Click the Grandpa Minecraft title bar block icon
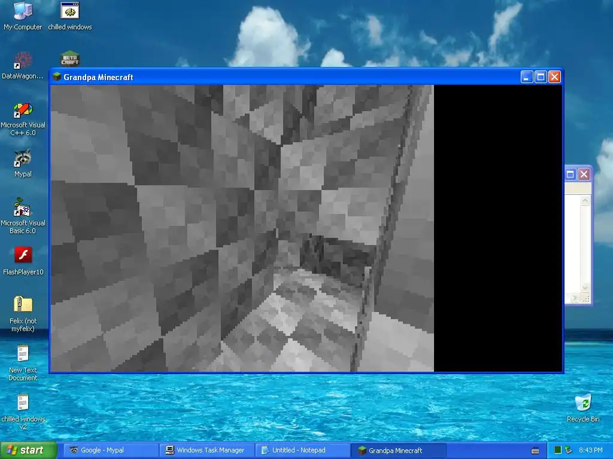Screen dimensions: 613x459 click(x=57, y=76)
